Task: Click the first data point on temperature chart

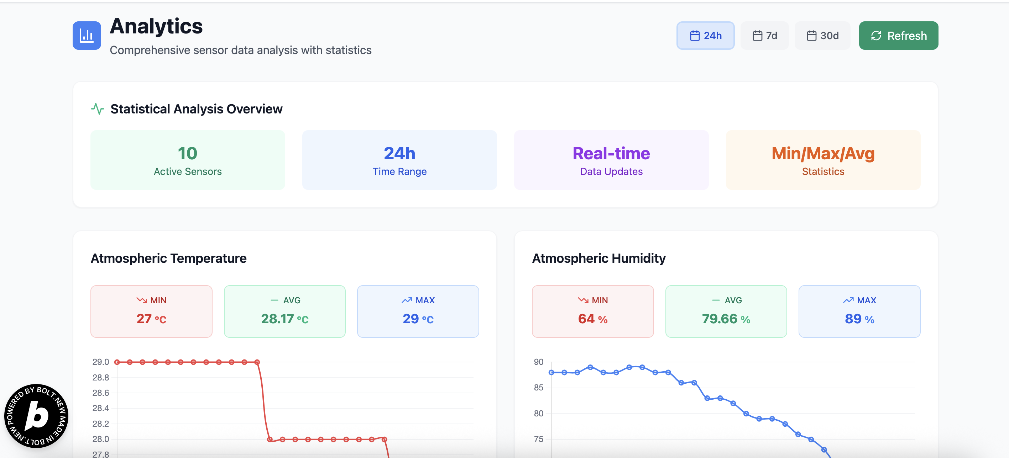Action: [x=117, y=362]
